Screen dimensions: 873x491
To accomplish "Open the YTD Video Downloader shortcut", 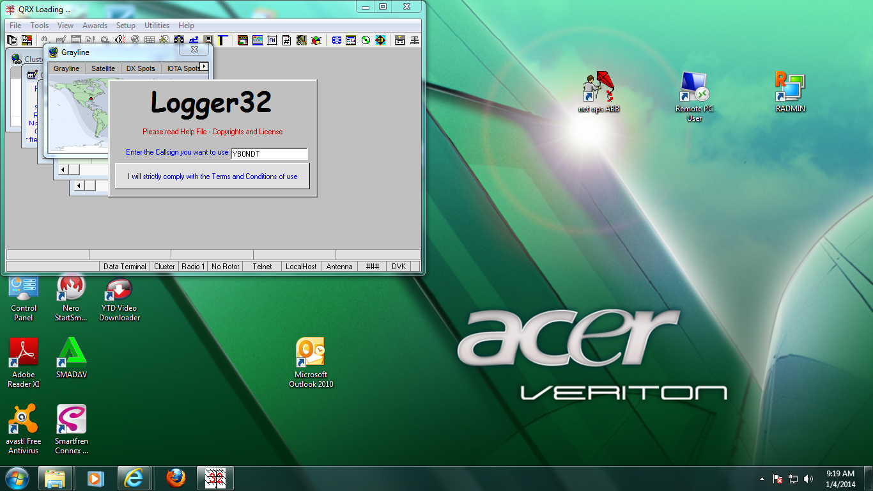I will pos(120,299).
